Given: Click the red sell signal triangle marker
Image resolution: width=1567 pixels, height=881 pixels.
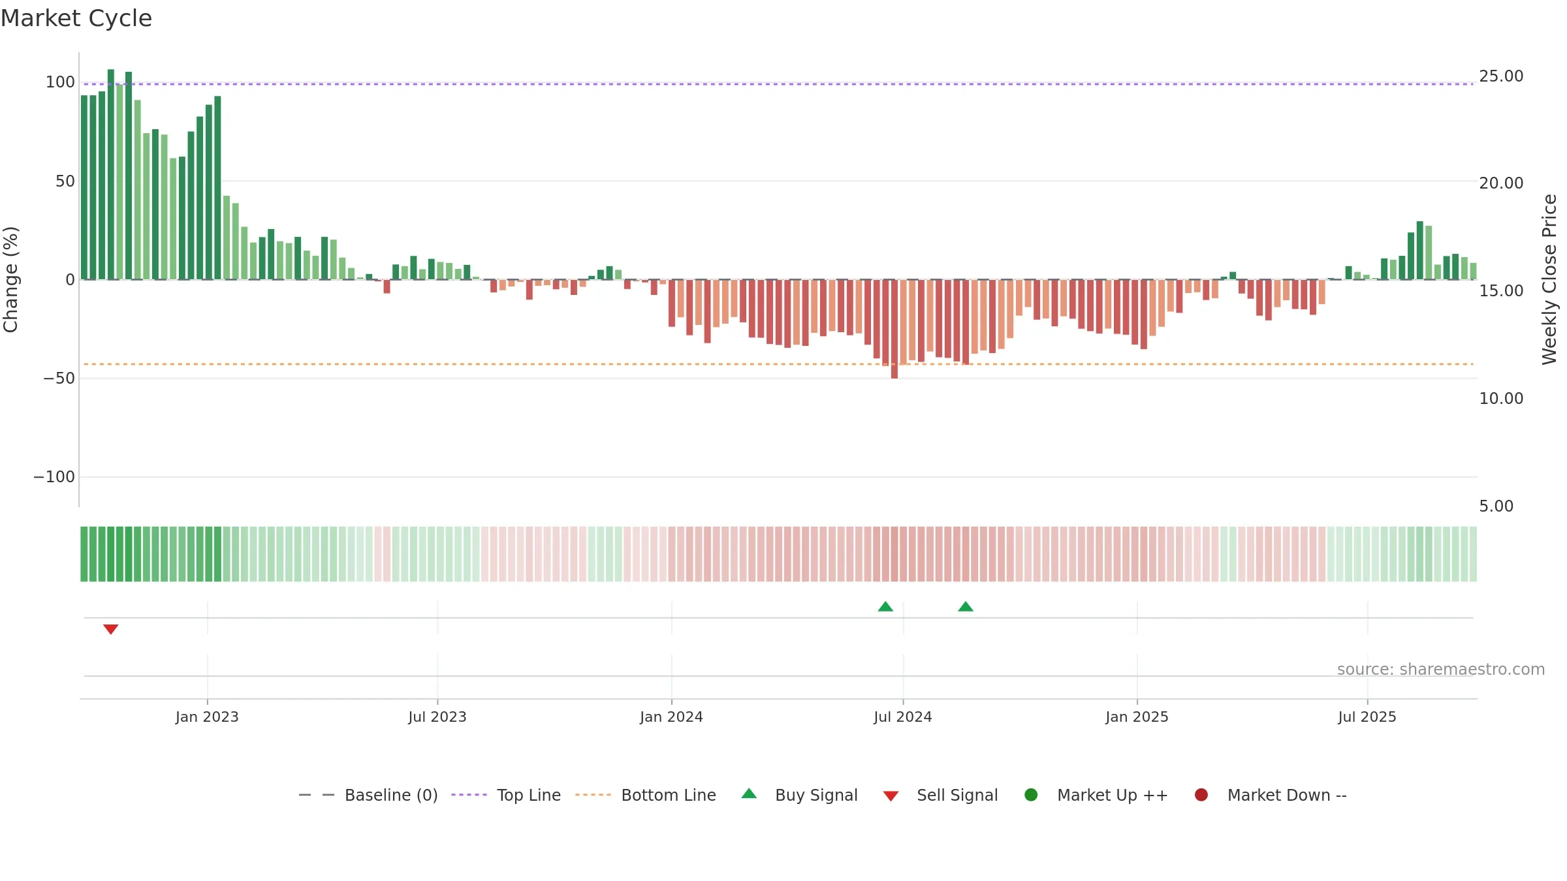Looking at the screenshot, I should click(110, 629).
